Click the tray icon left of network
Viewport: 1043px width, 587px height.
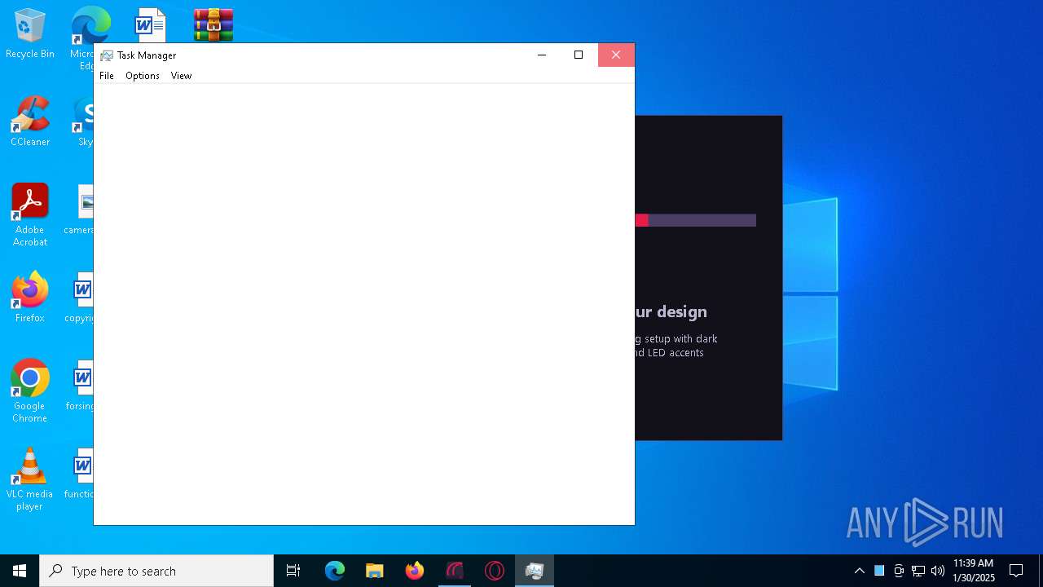pyautogui.click(x=899, y=571)
